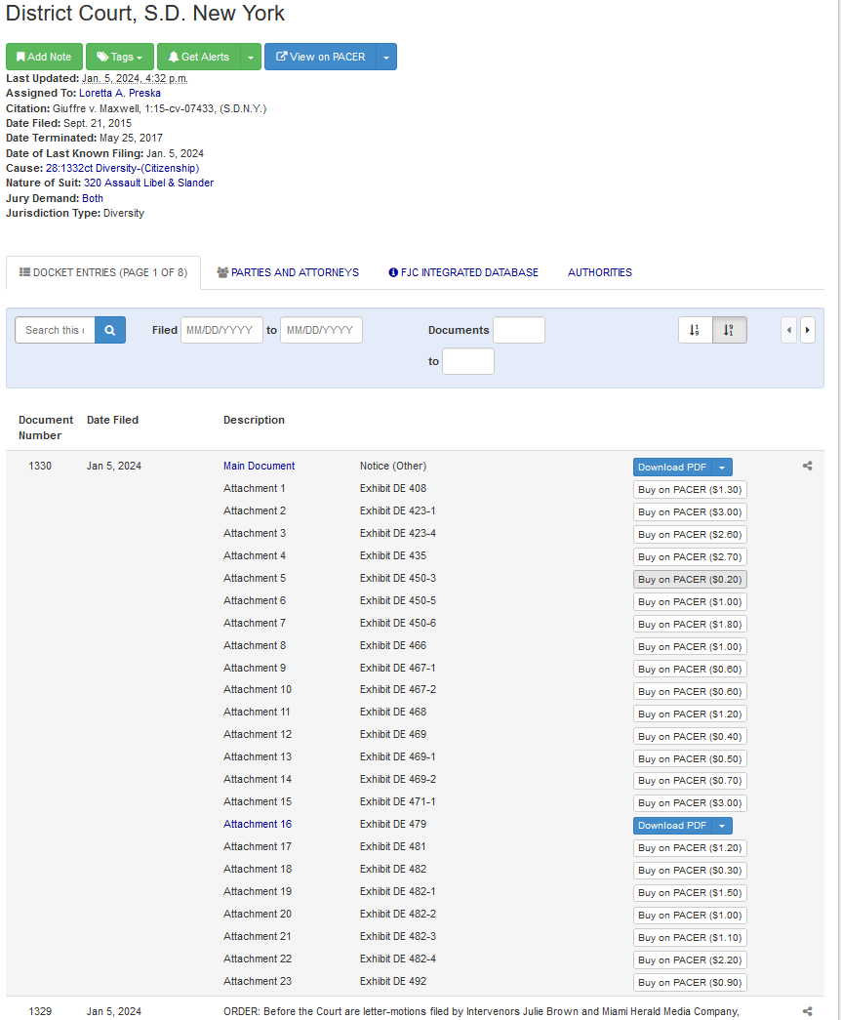This screenshot has width=841, height=1020.
Task: Share docket entry 1329 icon
Action: coord(807,1011)
